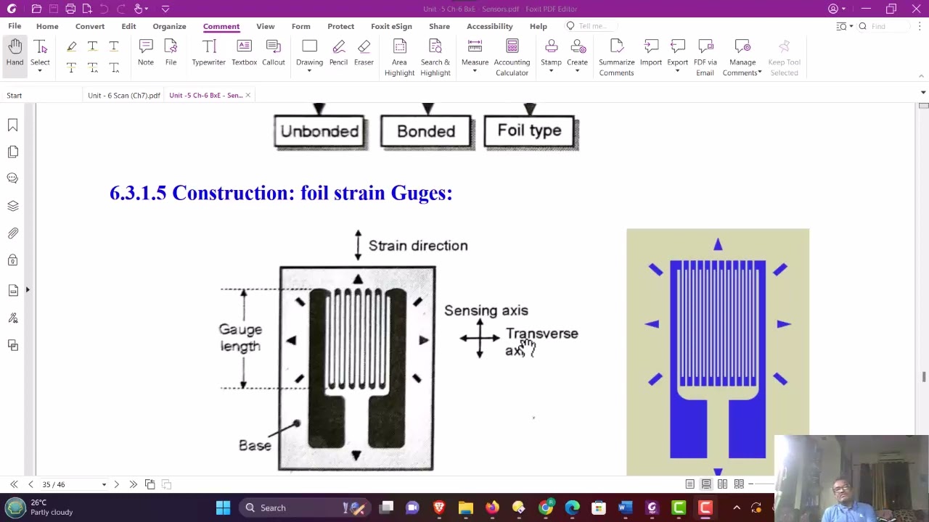Viewport: 929px width, 522px height.
Task: Send FDF via Email
Action: point(705,57)
